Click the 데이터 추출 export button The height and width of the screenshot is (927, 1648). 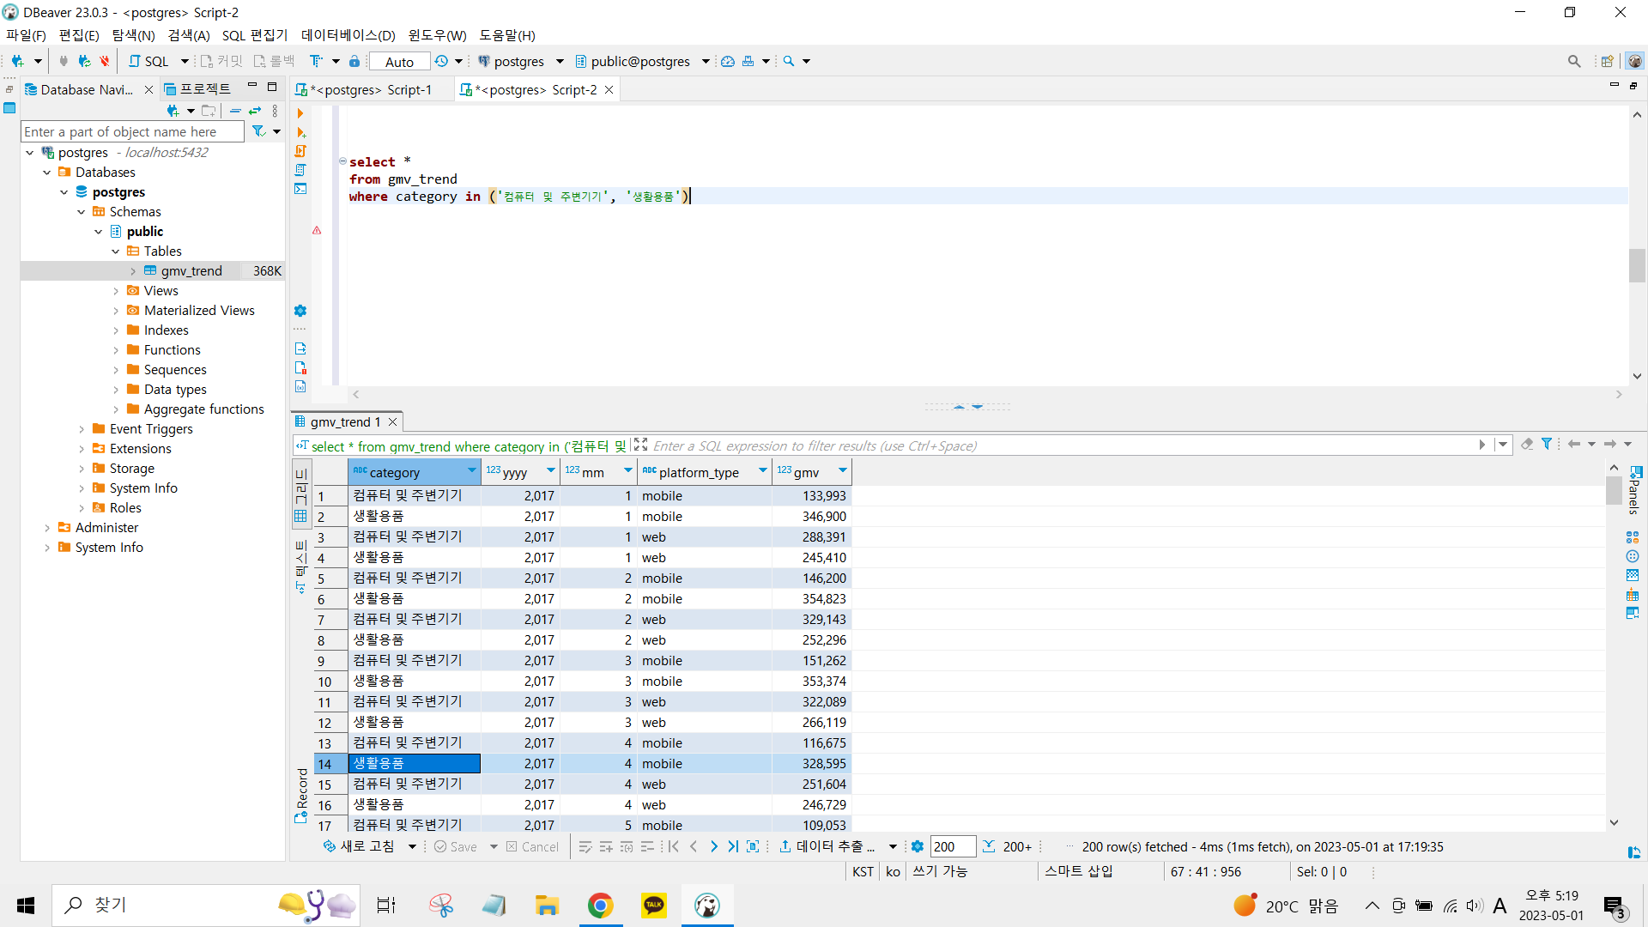(x=827, y=846)
